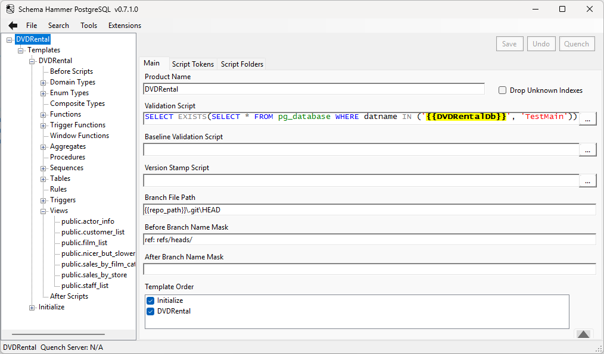Select the Before Scripts node
The height and width of the screenshot is (354, 604).
(71, 71)
